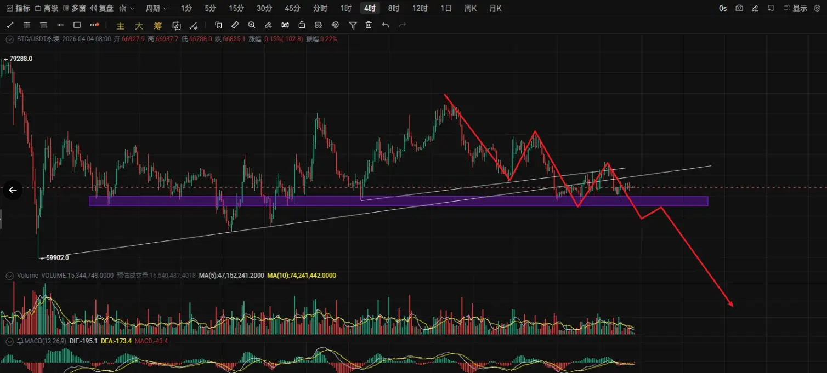The width and height of the screenshot is (827, 373).
Task: Click the note/comment icon top right
Action: (x=771, y=8)
